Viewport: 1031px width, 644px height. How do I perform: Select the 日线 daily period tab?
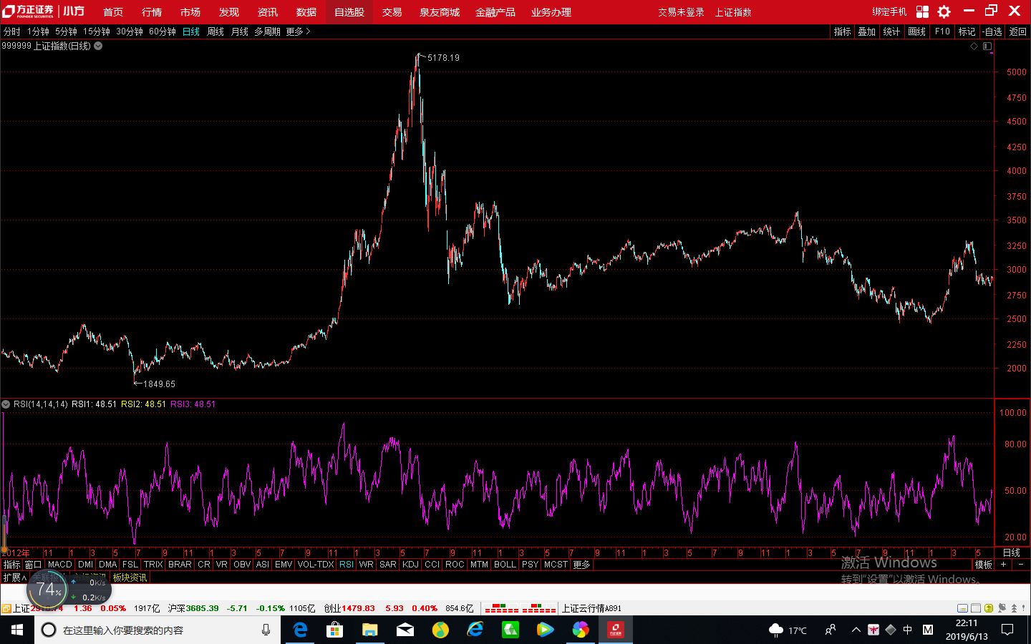(191, 31)
